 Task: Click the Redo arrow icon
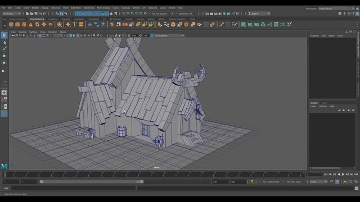click(x=44, y=13)
